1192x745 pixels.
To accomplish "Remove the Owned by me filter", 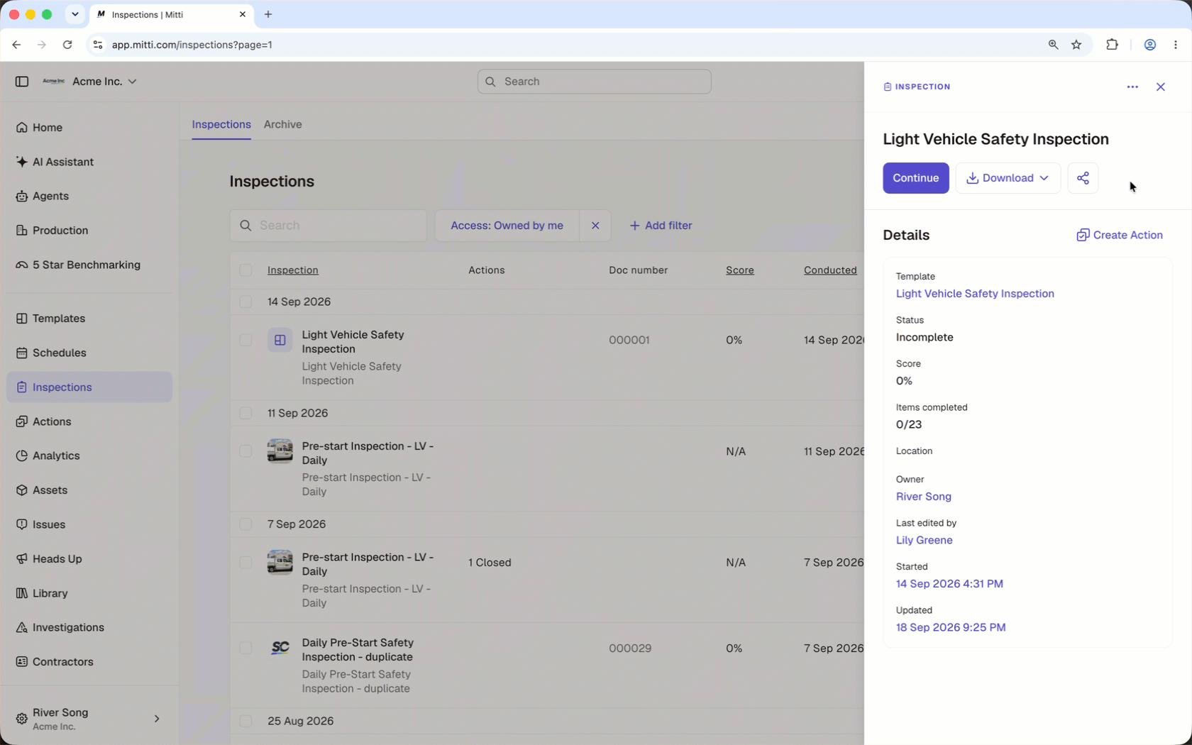I will pyautogui.click(x=595, y=226).
